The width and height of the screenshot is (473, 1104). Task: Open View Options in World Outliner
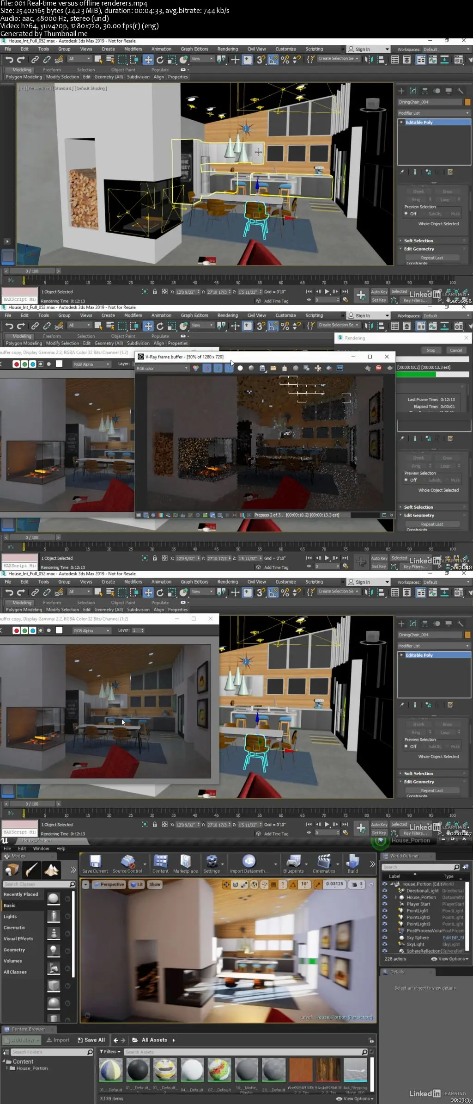coord(450,959)
